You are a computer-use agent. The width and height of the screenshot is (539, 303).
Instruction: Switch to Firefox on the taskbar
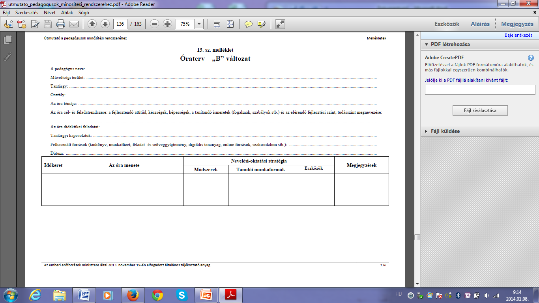pyautogui.click(x=133, y=295)
